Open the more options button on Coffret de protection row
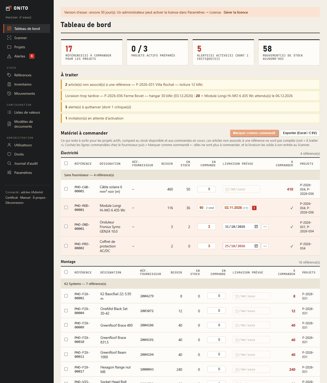This screenshot has width=327, height=383. pos(265,246)
